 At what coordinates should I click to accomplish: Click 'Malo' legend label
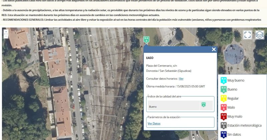(231, 108)
